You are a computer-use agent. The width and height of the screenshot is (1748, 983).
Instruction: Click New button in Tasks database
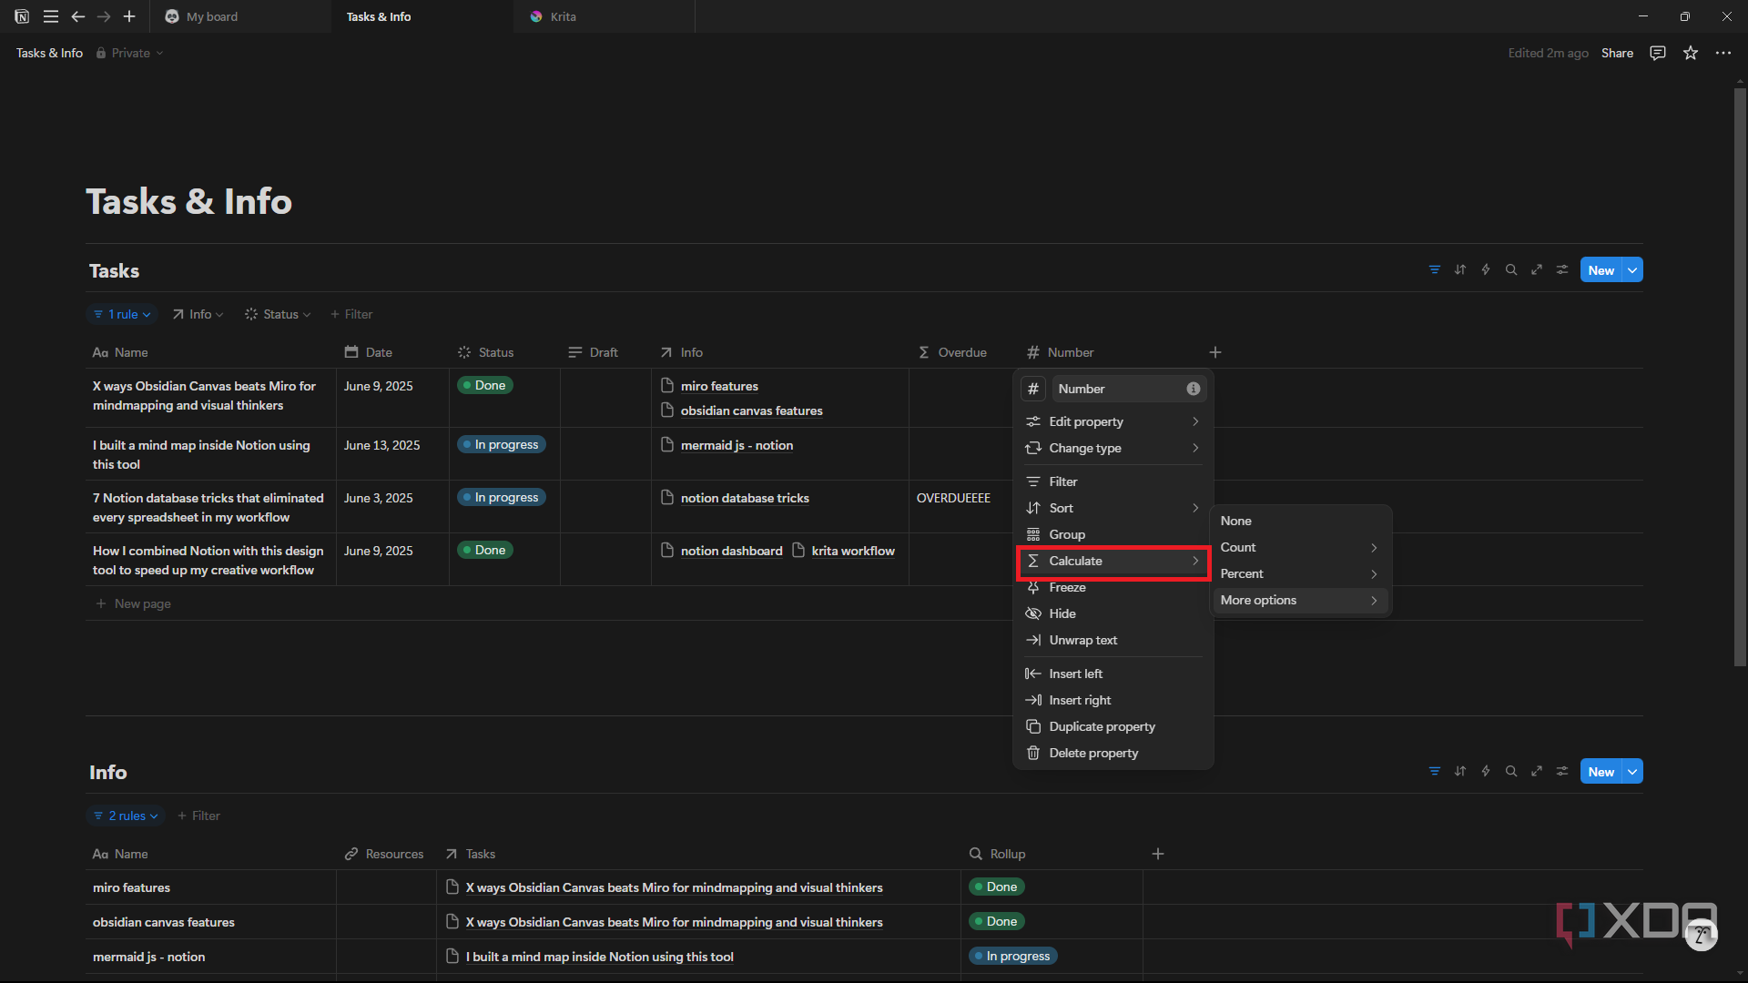[x=1601, y=270]
